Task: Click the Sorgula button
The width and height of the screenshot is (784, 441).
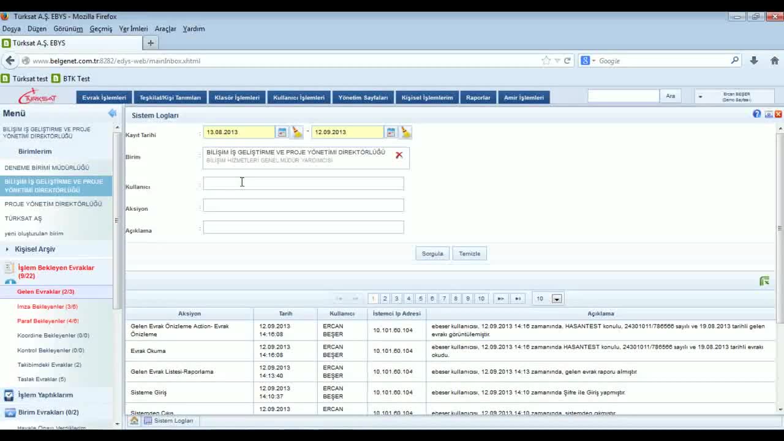Action: point(432,254)
